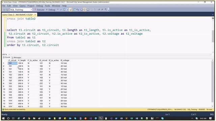Select Results to Grid icon
The height and width of the screenshot is (121, 216).
tap(85, 10)
